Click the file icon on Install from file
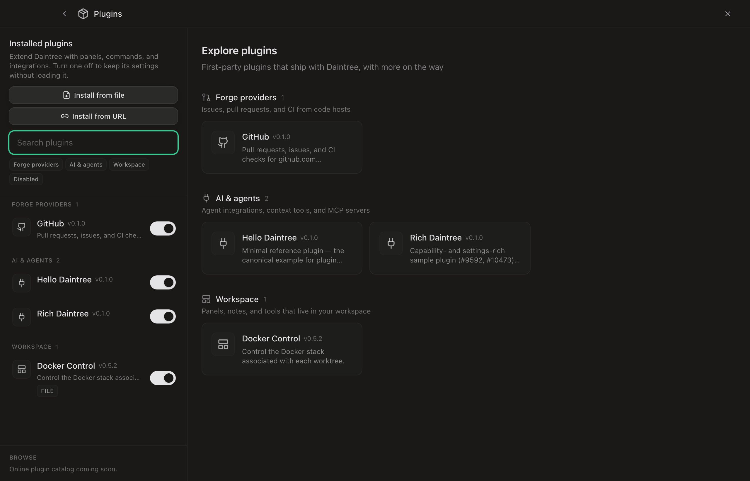The width and height of the screenshot is (750, 481). (x=67, y=95)
